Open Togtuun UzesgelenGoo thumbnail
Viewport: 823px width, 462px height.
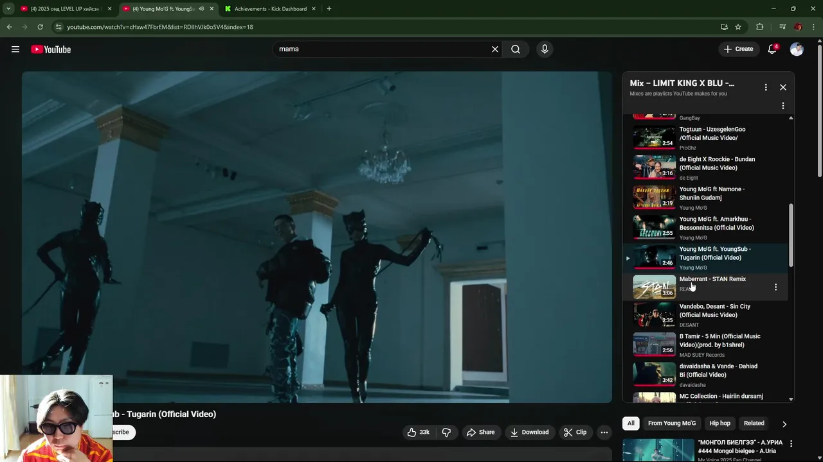pos(655,137)
